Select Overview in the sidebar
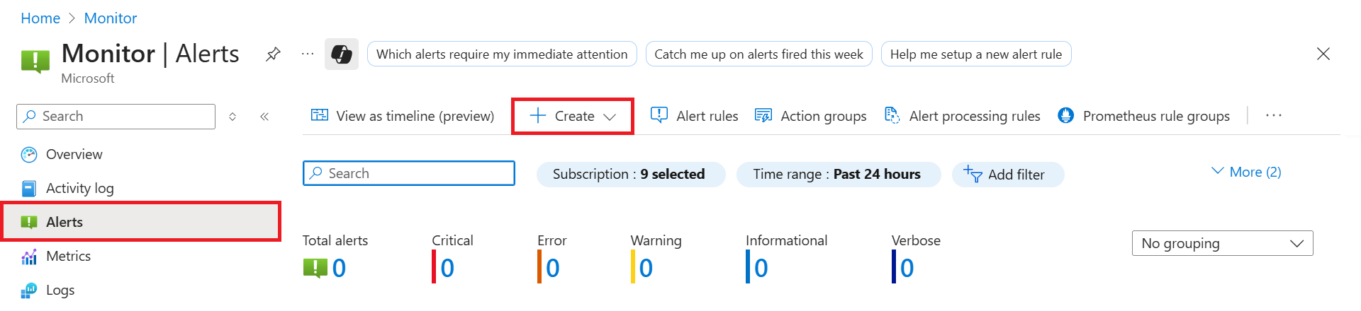Viewport: 1361px width, 311px height. 74,154
